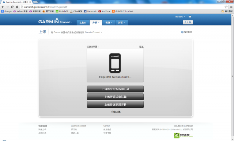
Task: Click the Garmin Connect logo
Action: pyautogui.click(x=55, y=21)
